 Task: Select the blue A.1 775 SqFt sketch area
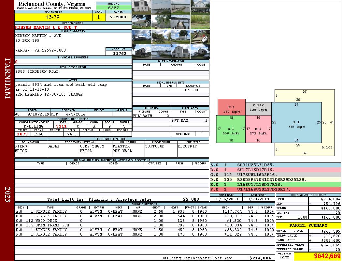click(296, 123)
